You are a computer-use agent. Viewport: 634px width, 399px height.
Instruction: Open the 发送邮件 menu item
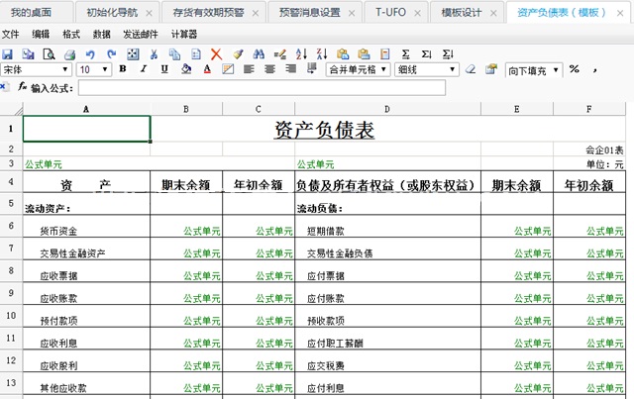point(140,34)
